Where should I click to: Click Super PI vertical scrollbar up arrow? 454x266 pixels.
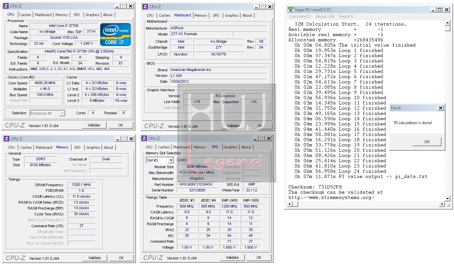pos(447,23)
